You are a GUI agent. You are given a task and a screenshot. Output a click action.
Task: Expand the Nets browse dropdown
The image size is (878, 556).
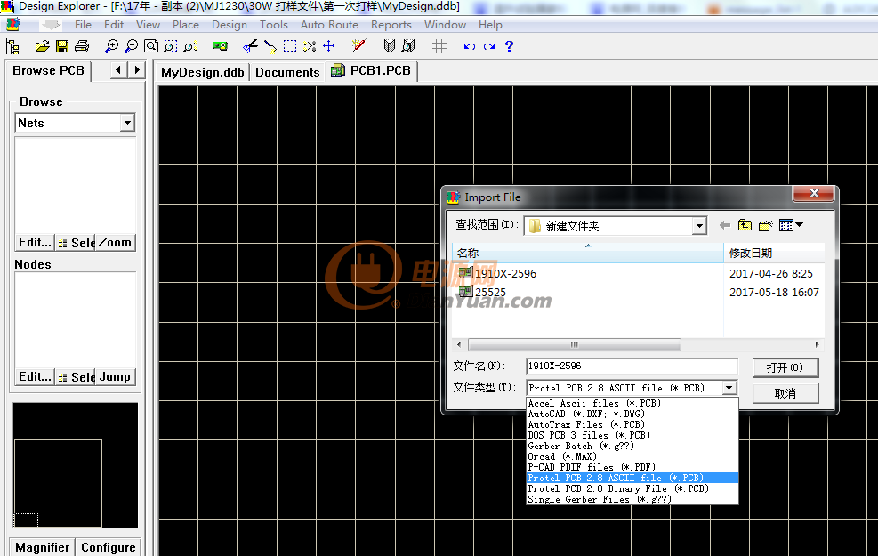click(128, 123)
